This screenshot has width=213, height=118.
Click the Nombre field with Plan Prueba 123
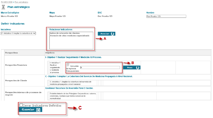tap(166, 16)
